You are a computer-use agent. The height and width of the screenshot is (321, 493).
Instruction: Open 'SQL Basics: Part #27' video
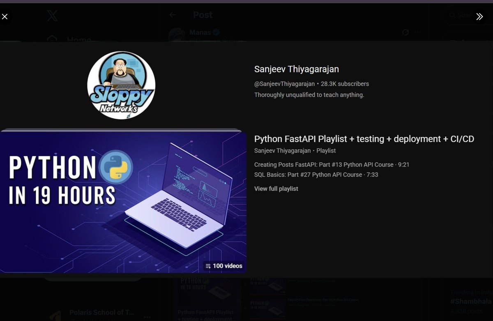pyautogui.click(x=316, y=175)
